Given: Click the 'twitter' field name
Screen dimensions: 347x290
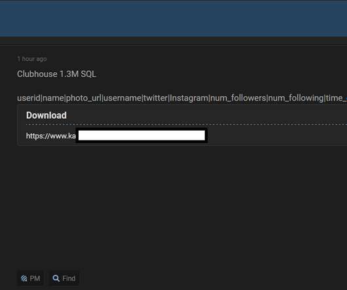Looking at the screenshot, I should 155,98.
